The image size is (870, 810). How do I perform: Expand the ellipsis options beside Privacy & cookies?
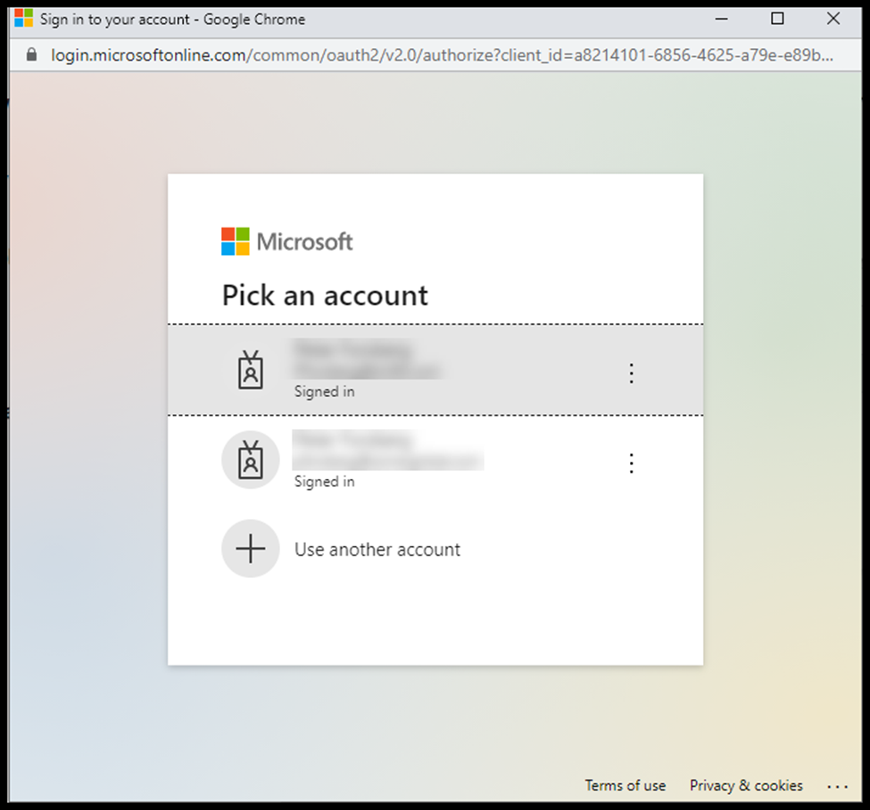[x=837, y=786]
